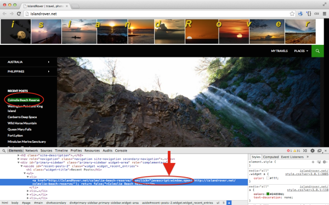Open the Canberra Deep Space post link
This screenshot has height=205, width=329.
point(22,117)
